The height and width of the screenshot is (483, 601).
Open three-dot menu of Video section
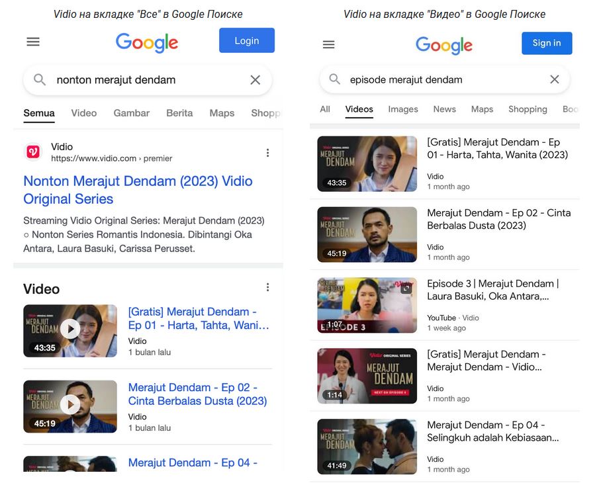coord(267,287)
